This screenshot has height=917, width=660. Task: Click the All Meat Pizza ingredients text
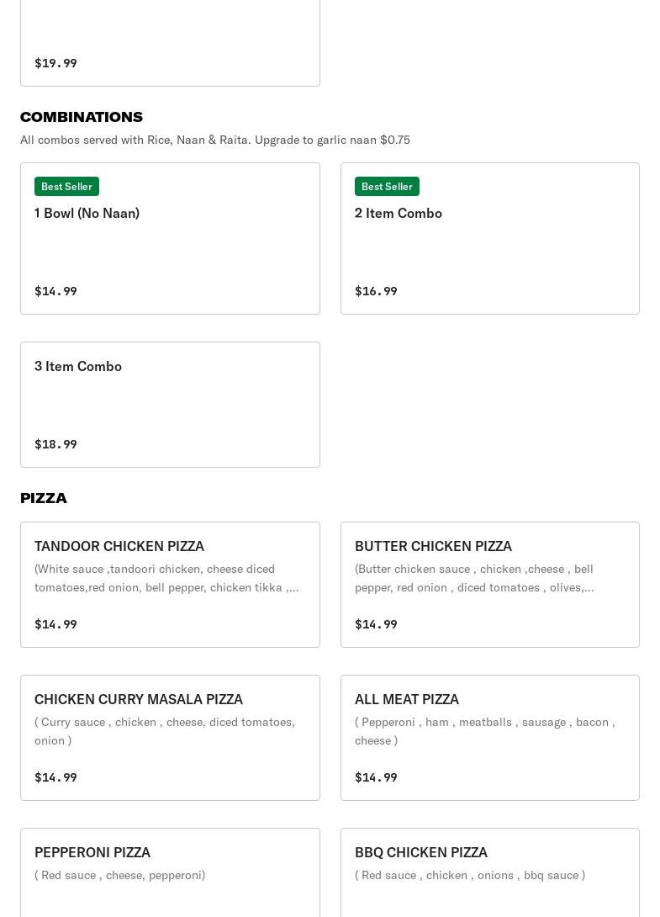(x=485, y=731)
